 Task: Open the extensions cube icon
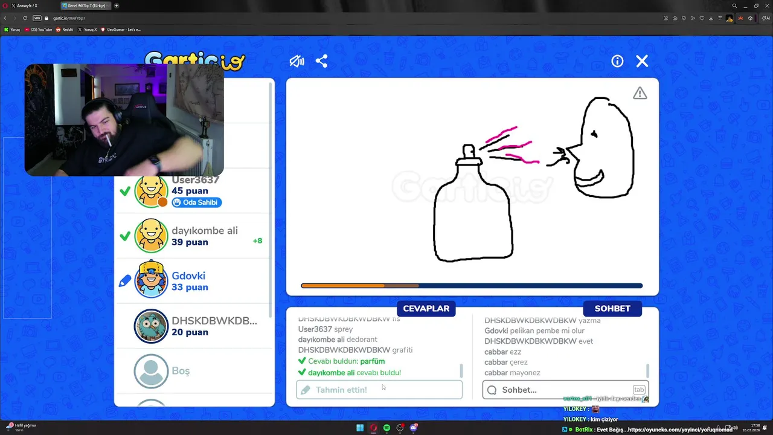tap(751, 18)
